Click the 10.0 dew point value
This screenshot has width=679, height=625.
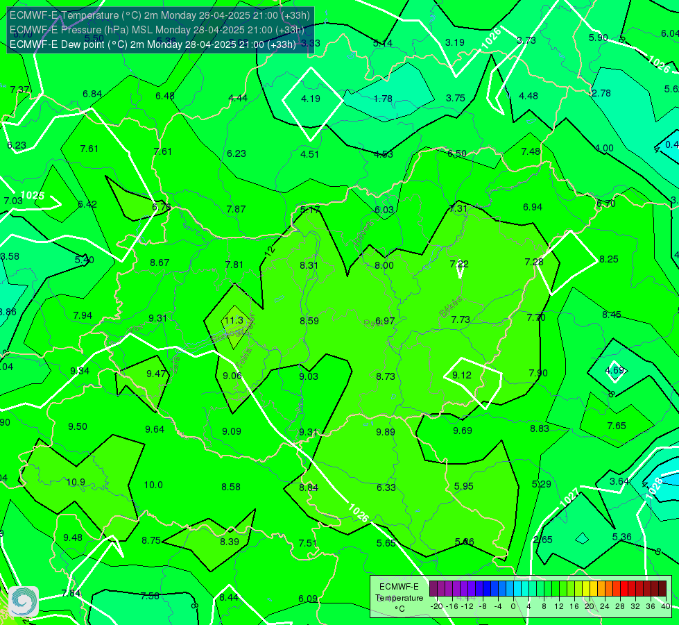click(153, 485)
